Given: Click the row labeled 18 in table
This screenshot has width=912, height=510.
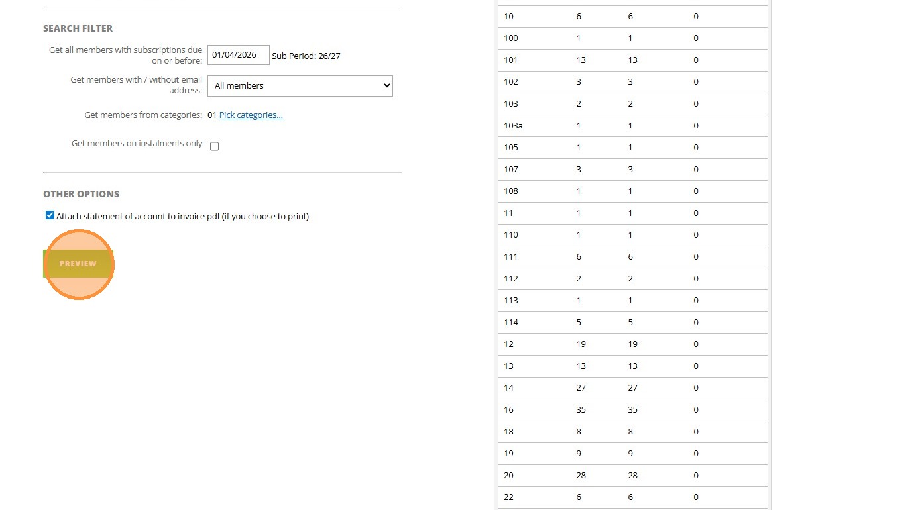Looking at the screenshot, I should click(508, 432).
